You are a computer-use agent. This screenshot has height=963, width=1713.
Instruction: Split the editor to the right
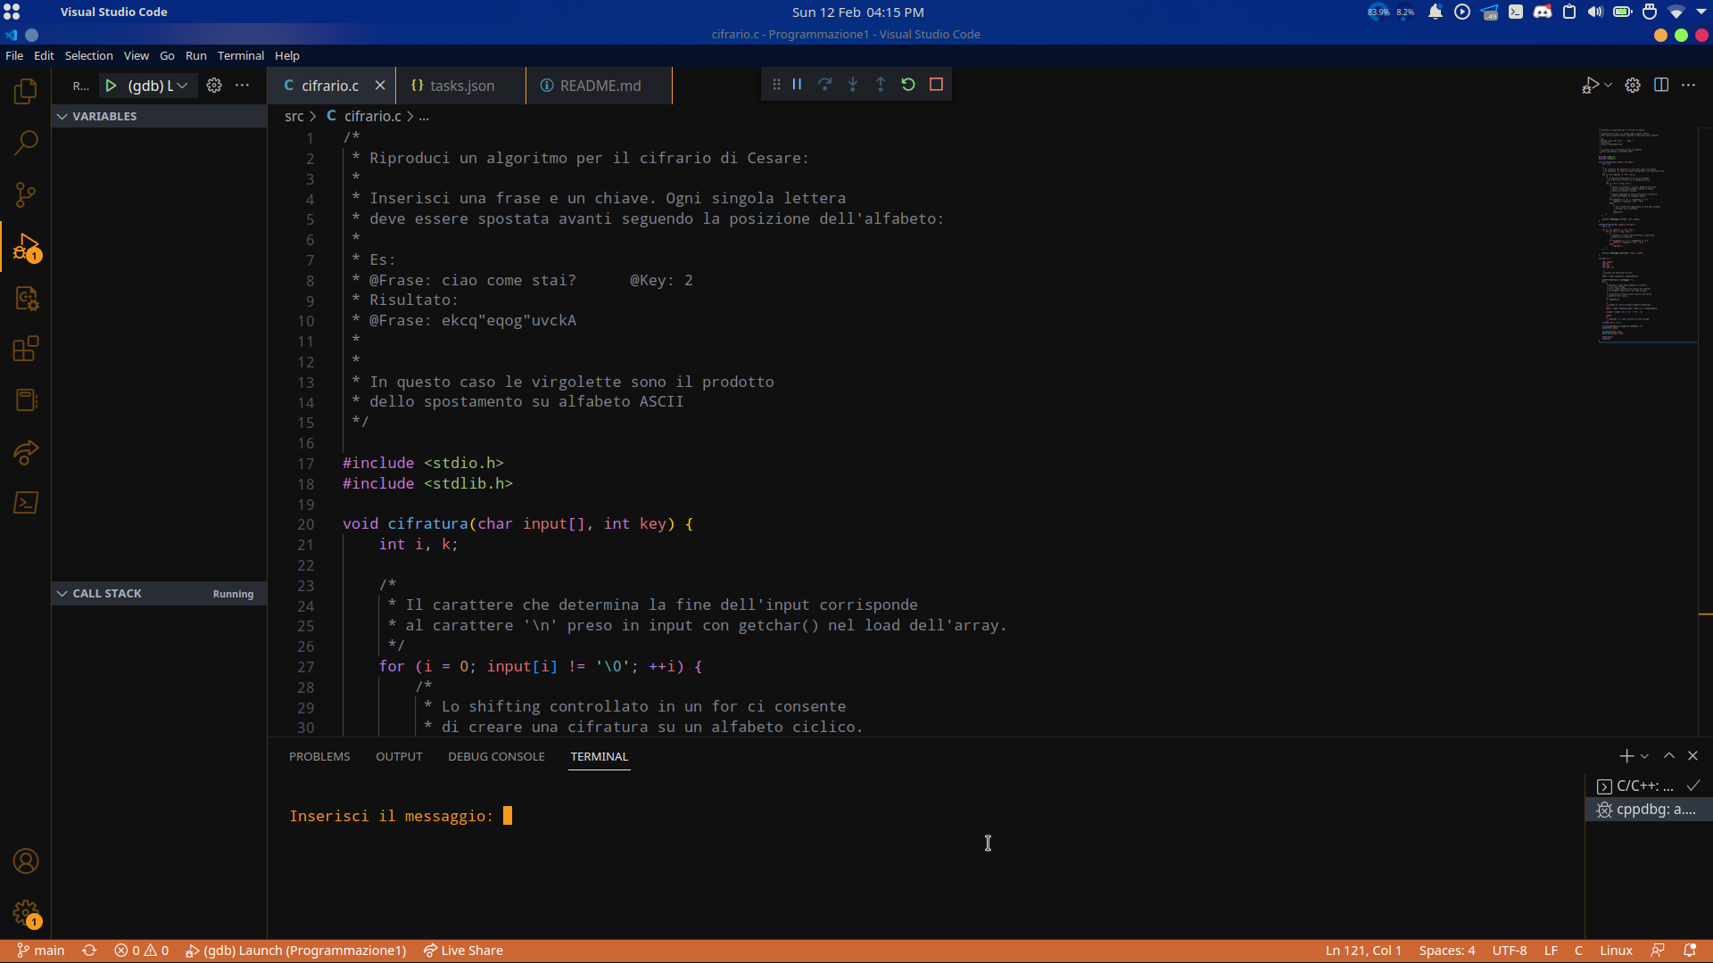(x=1661, y=86)
